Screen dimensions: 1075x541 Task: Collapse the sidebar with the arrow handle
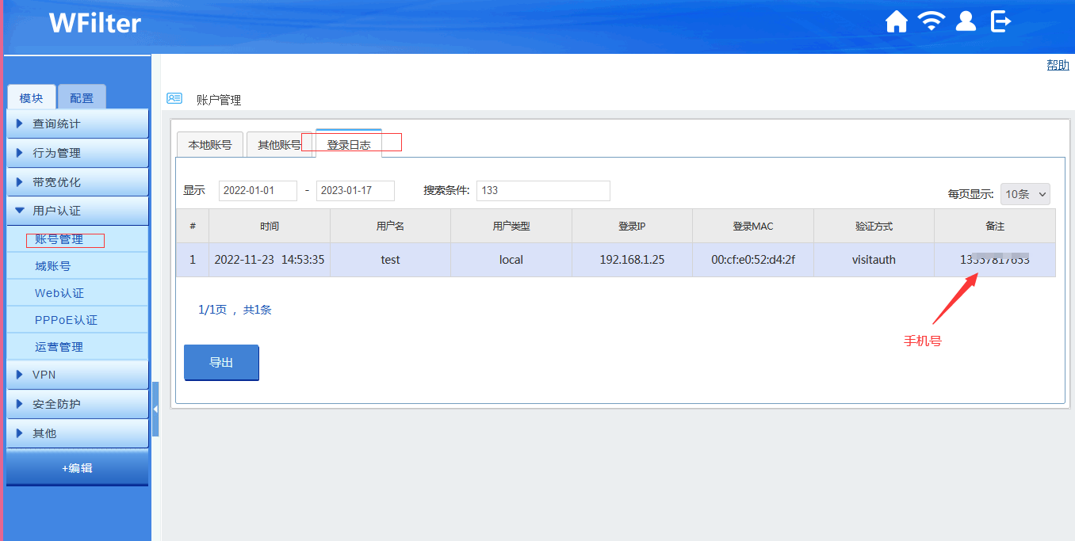pyautogui.click(x=155, y=409)
